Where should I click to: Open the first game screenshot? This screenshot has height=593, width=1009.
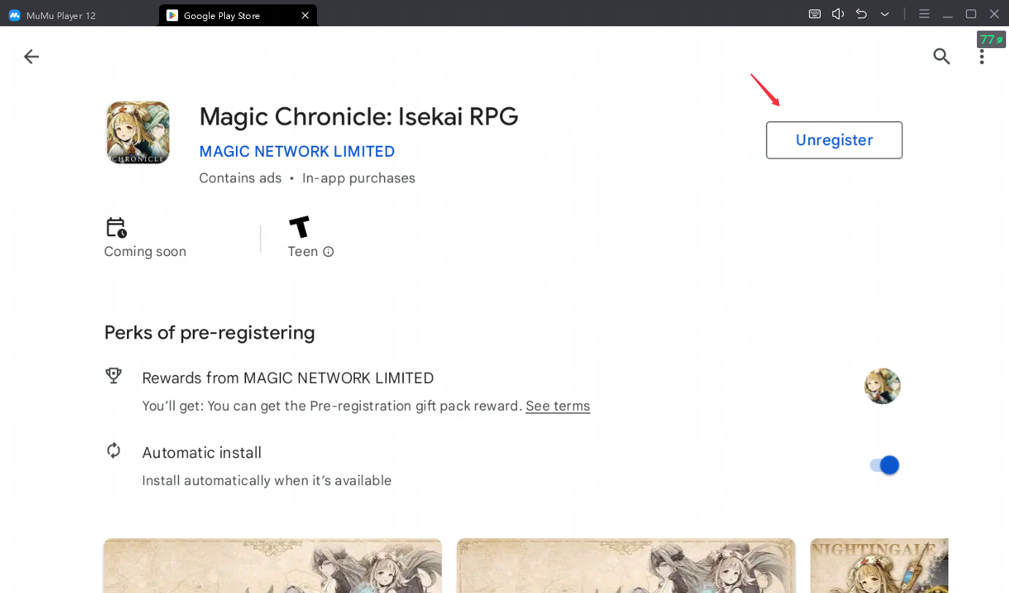272,565
